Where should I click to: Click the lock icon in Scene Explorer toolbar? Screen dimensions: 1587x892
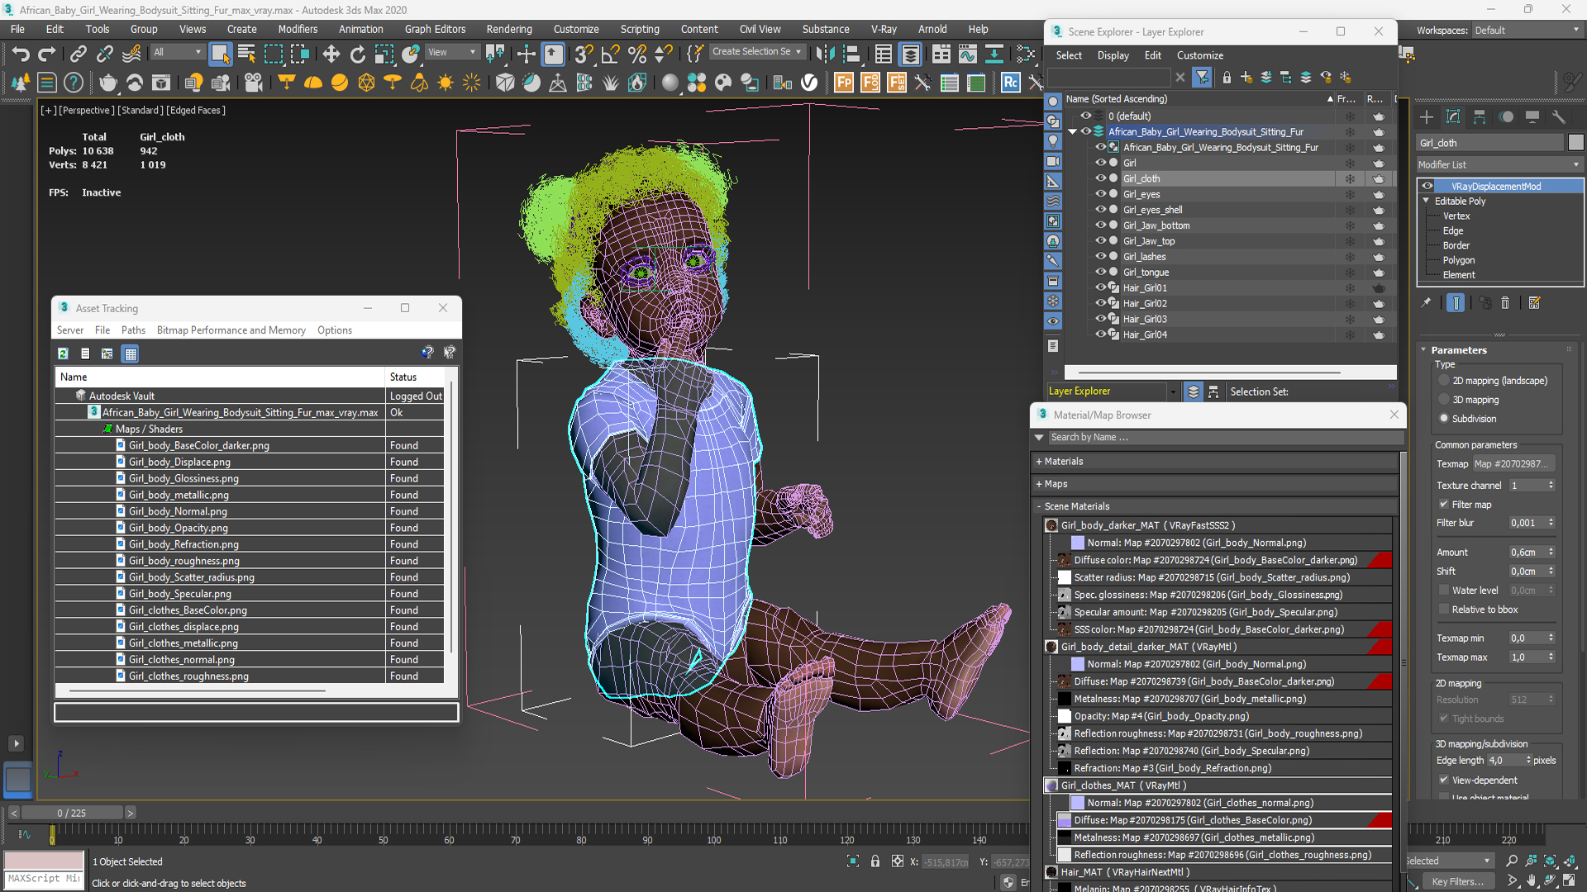[1227, 78]
